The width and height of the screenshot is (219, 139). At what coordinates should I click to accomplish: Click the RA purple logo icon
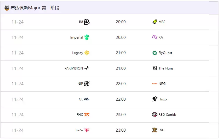pos(155,37)
